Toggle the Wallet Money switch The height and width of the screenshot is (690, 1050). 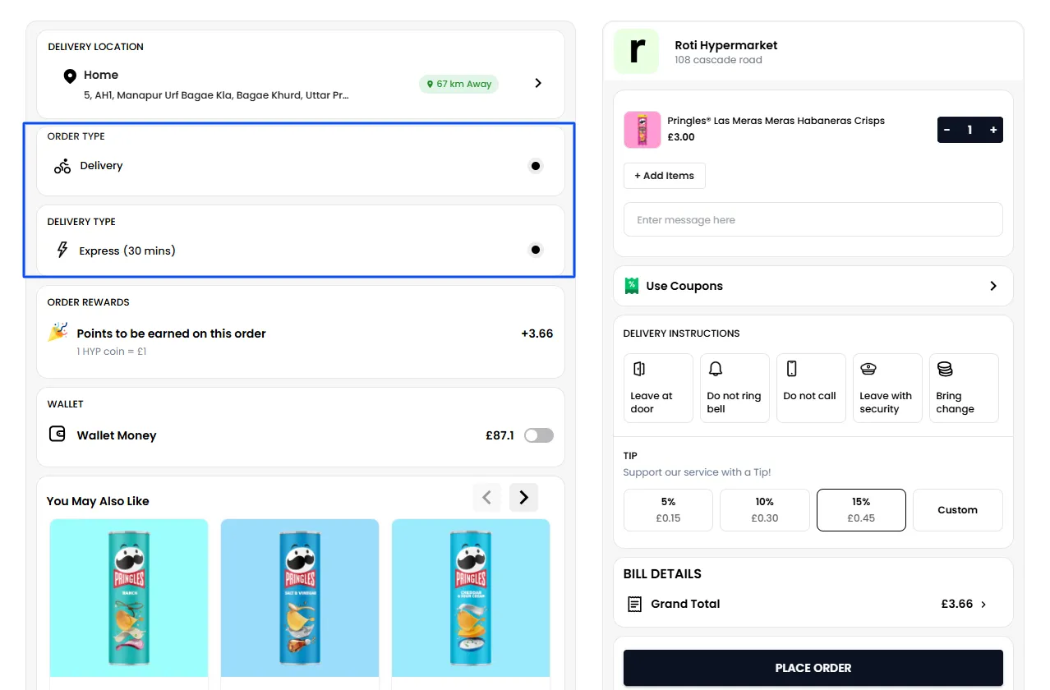(539, 435)
